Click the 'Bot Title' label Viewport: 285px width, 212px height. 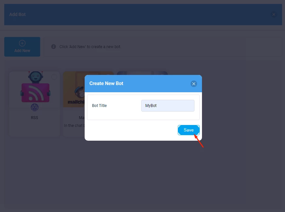[x=99, y=106]
